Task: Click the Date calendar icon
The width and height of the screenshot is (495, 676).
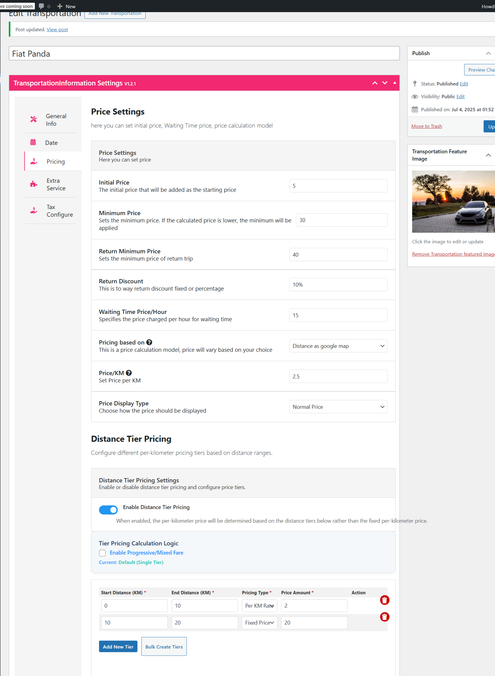Action: tap(33, 142)
